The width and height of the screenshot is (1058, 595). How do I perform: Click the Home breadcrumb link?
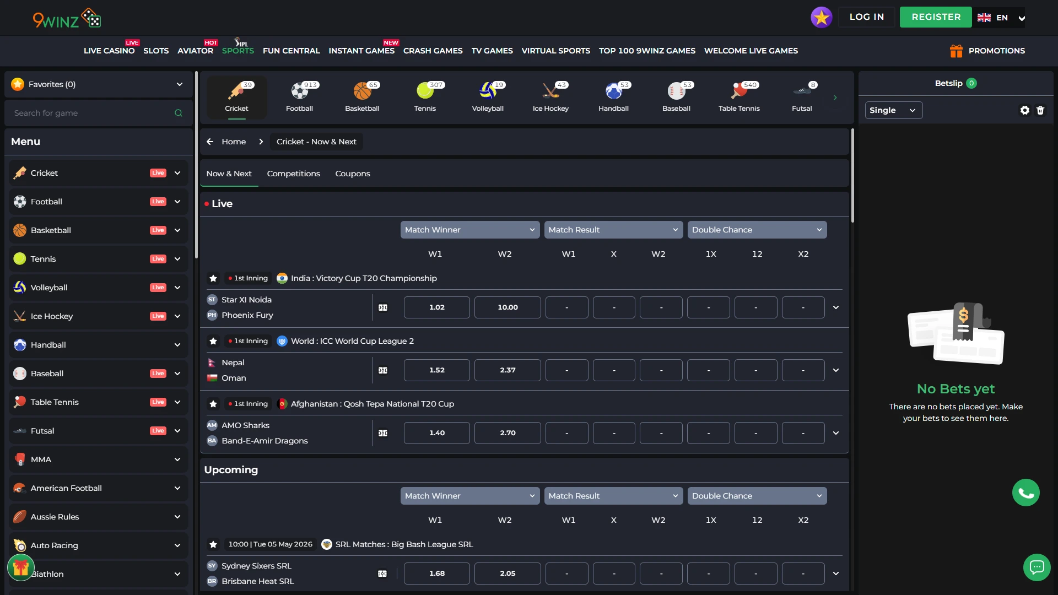234,142
